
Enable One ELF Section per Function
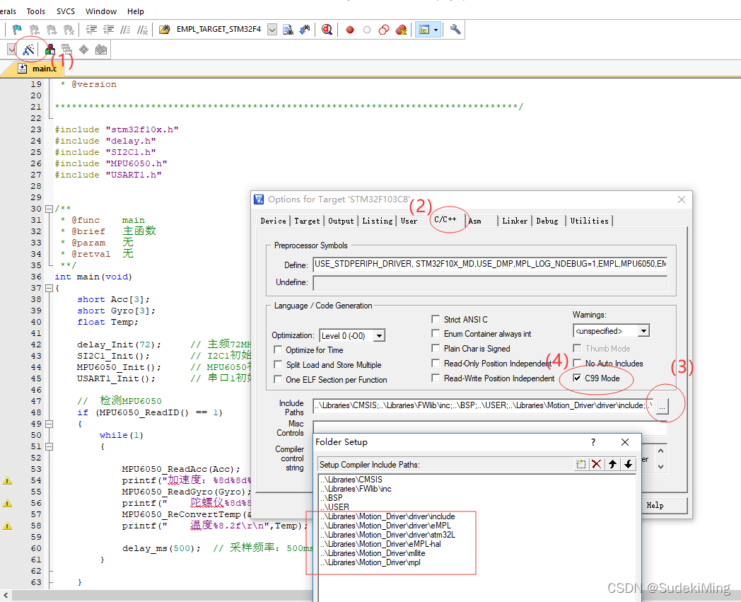pos(278,379)
